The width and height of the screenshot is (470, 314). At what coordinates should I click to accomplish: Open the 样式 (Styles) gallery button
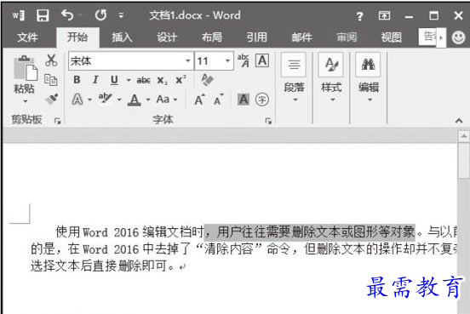point(331,77)
